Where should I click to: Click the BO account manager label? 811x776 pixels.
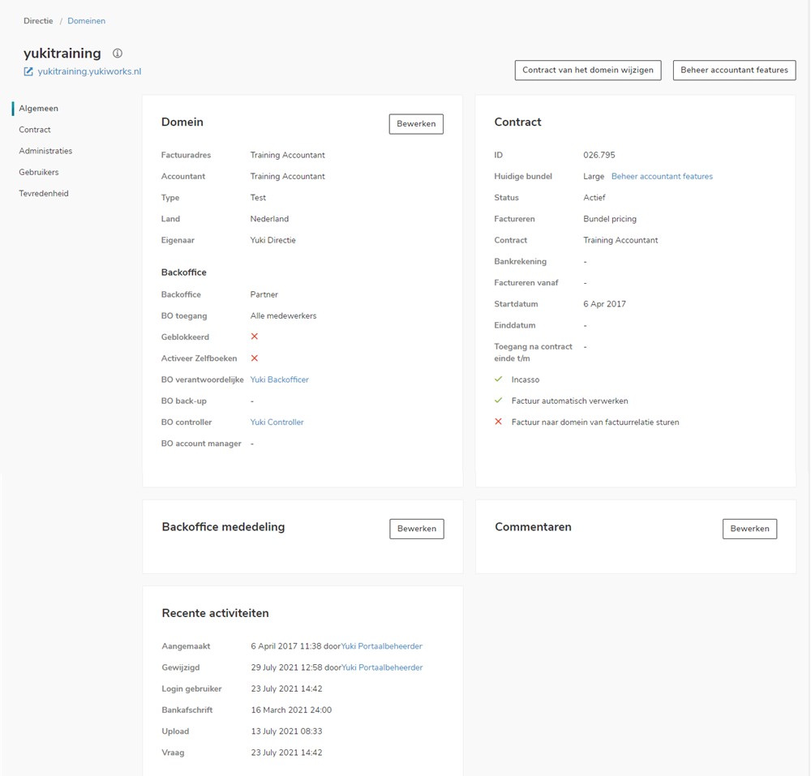pyautogui.click(x=201, y=443)
